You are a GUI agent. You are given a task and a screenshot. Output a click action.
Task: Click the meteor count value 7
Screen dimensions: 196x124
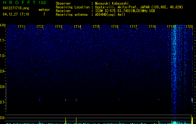pyautogui.click(x=44, y=14)
